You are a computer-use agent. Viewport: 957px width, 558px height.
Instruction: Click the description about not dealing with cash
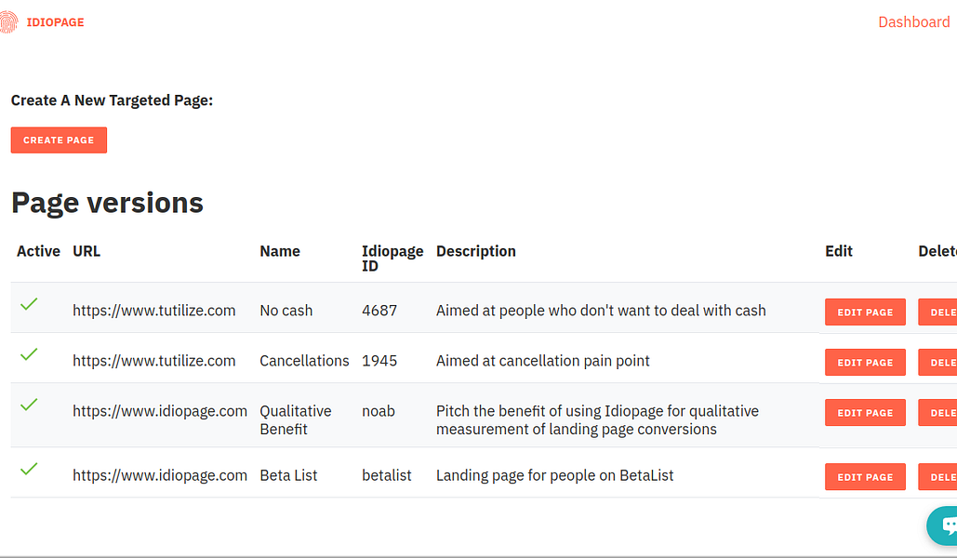click(601, 310)
